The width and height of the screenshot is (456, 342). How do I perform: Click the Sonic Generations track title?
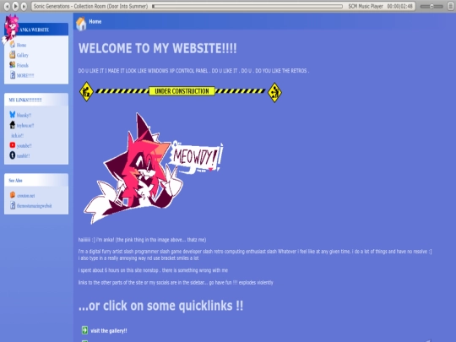pos(90,6)
